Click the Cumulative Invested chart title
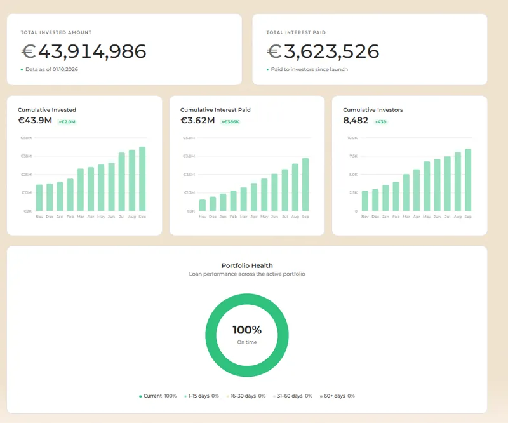Screen dimensions: 508x423 pos(47,109)
